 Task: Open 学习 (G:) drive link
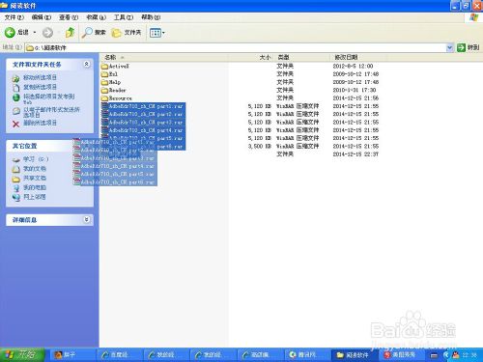point(36,159)
